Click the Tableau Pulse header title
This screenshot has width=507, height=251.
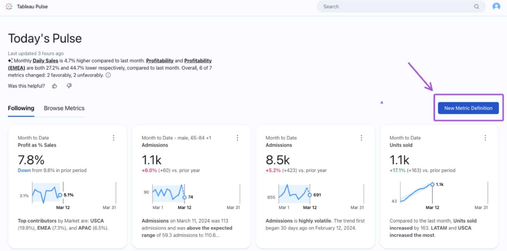click(x=32, y=7)
